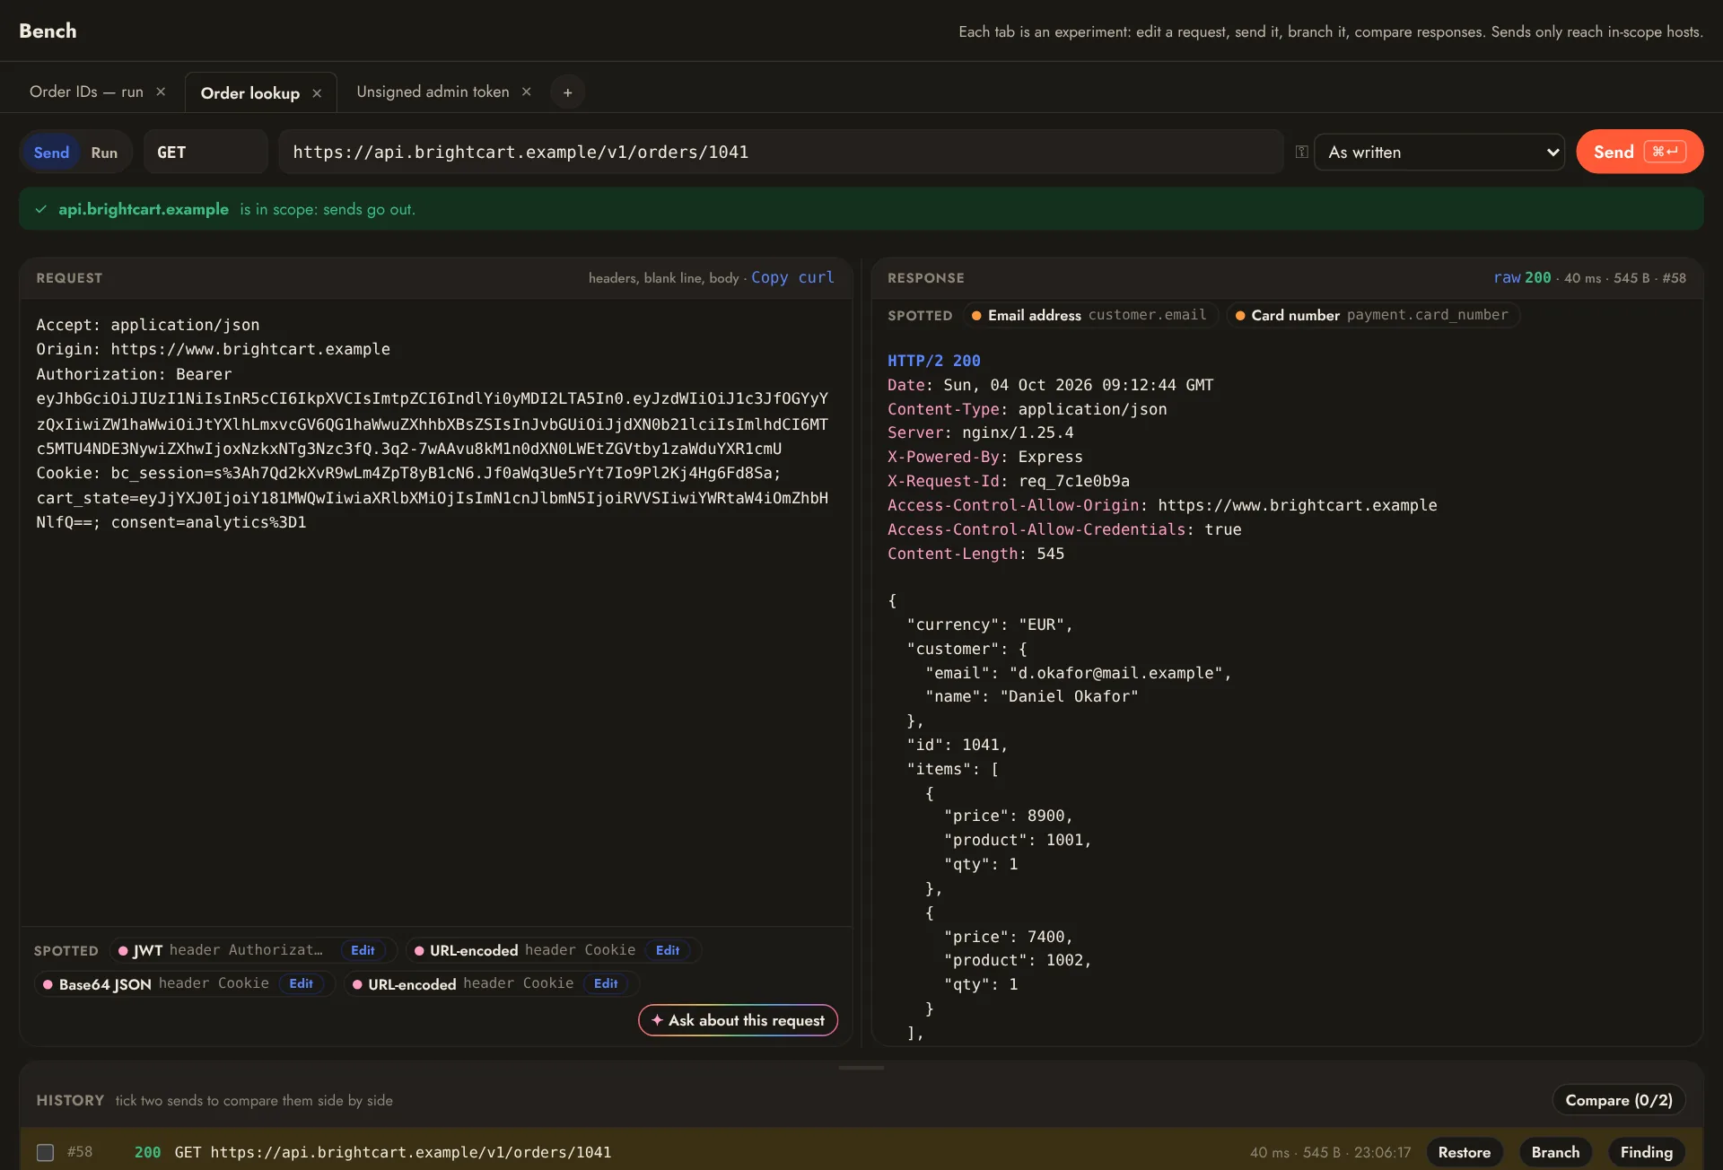1723x1170 pixels.
Task: Copy the request as curl
Action: (x=792, y=277)
